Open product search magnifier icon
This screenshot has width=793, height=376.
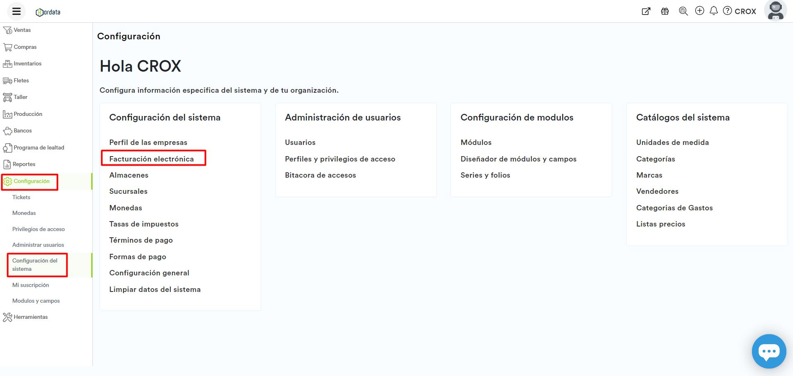683,11
